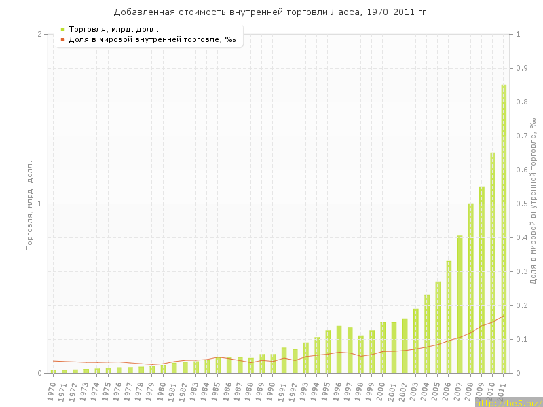Select the 2006 bar

(x=449, y=317)
